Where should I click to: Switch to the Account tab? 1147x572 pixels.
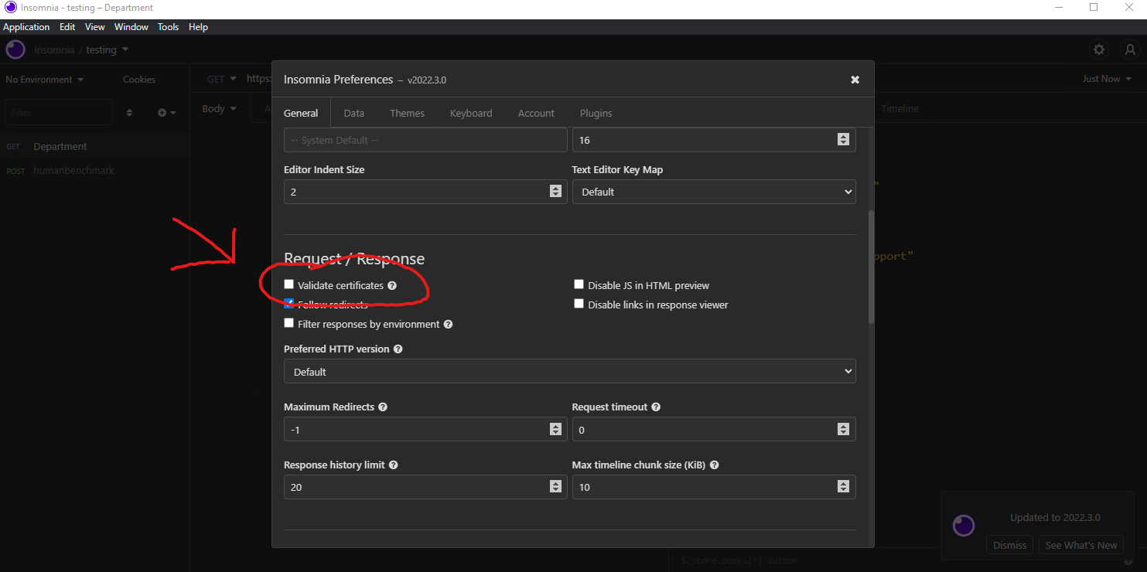(x=536, y=113)
